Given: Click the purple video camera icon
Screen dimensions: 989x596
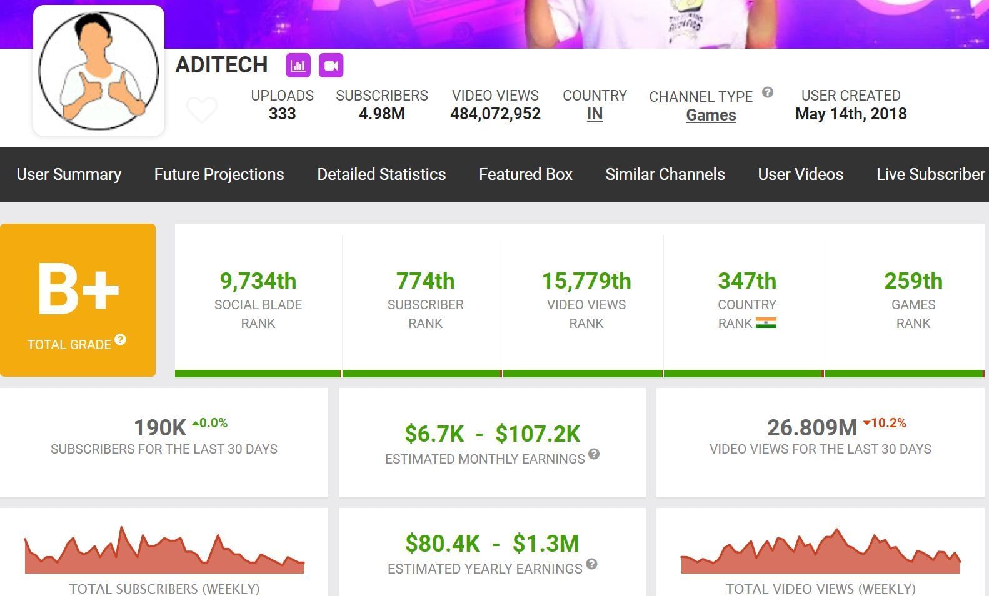Looking at the screenshot, I should point(331,66).
